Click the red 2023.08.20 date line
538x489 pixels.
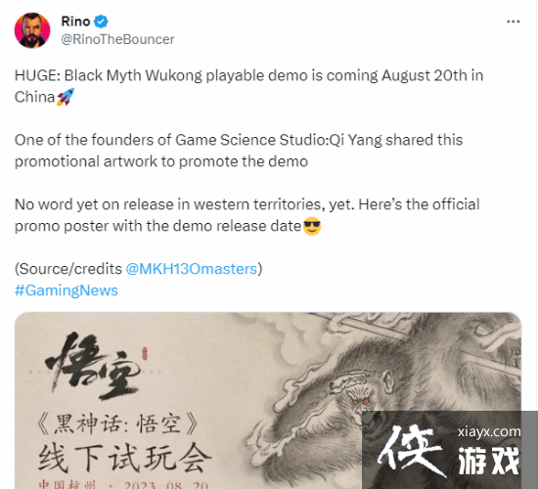pos(123,484)
